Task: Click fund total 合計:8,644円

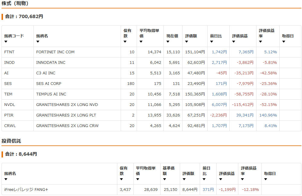Action: (x=21, y=154)
